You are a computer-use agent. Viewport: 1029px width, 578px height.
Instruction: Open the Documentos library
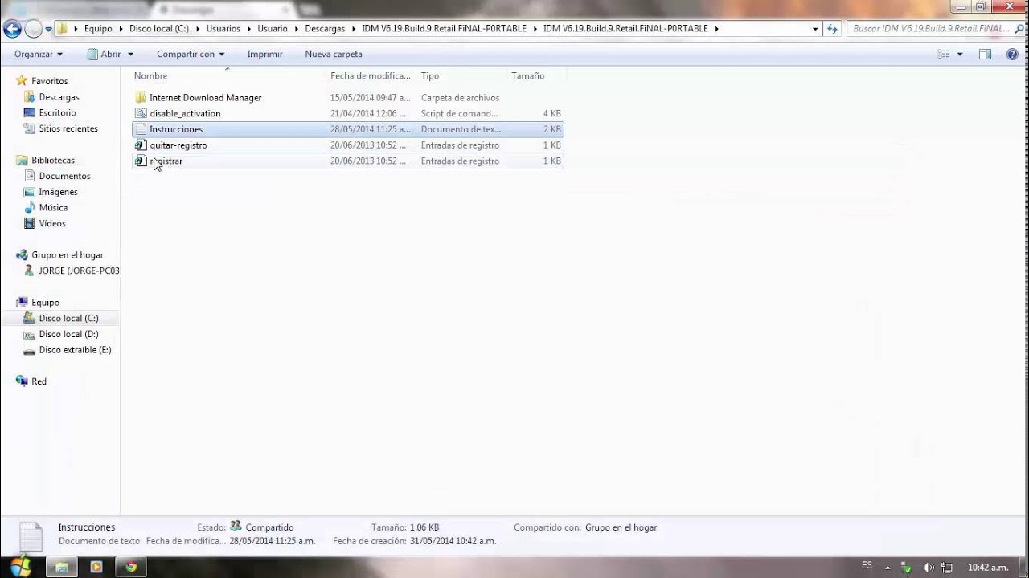pos(64,176)
